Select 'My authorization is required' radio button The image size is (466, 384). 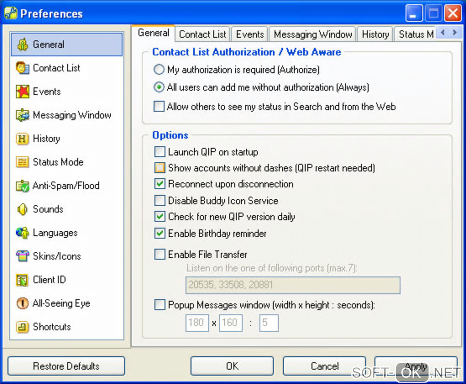pos(159,69)
